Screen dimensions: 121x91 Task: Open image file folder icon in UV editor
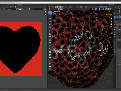coord(20,9)
